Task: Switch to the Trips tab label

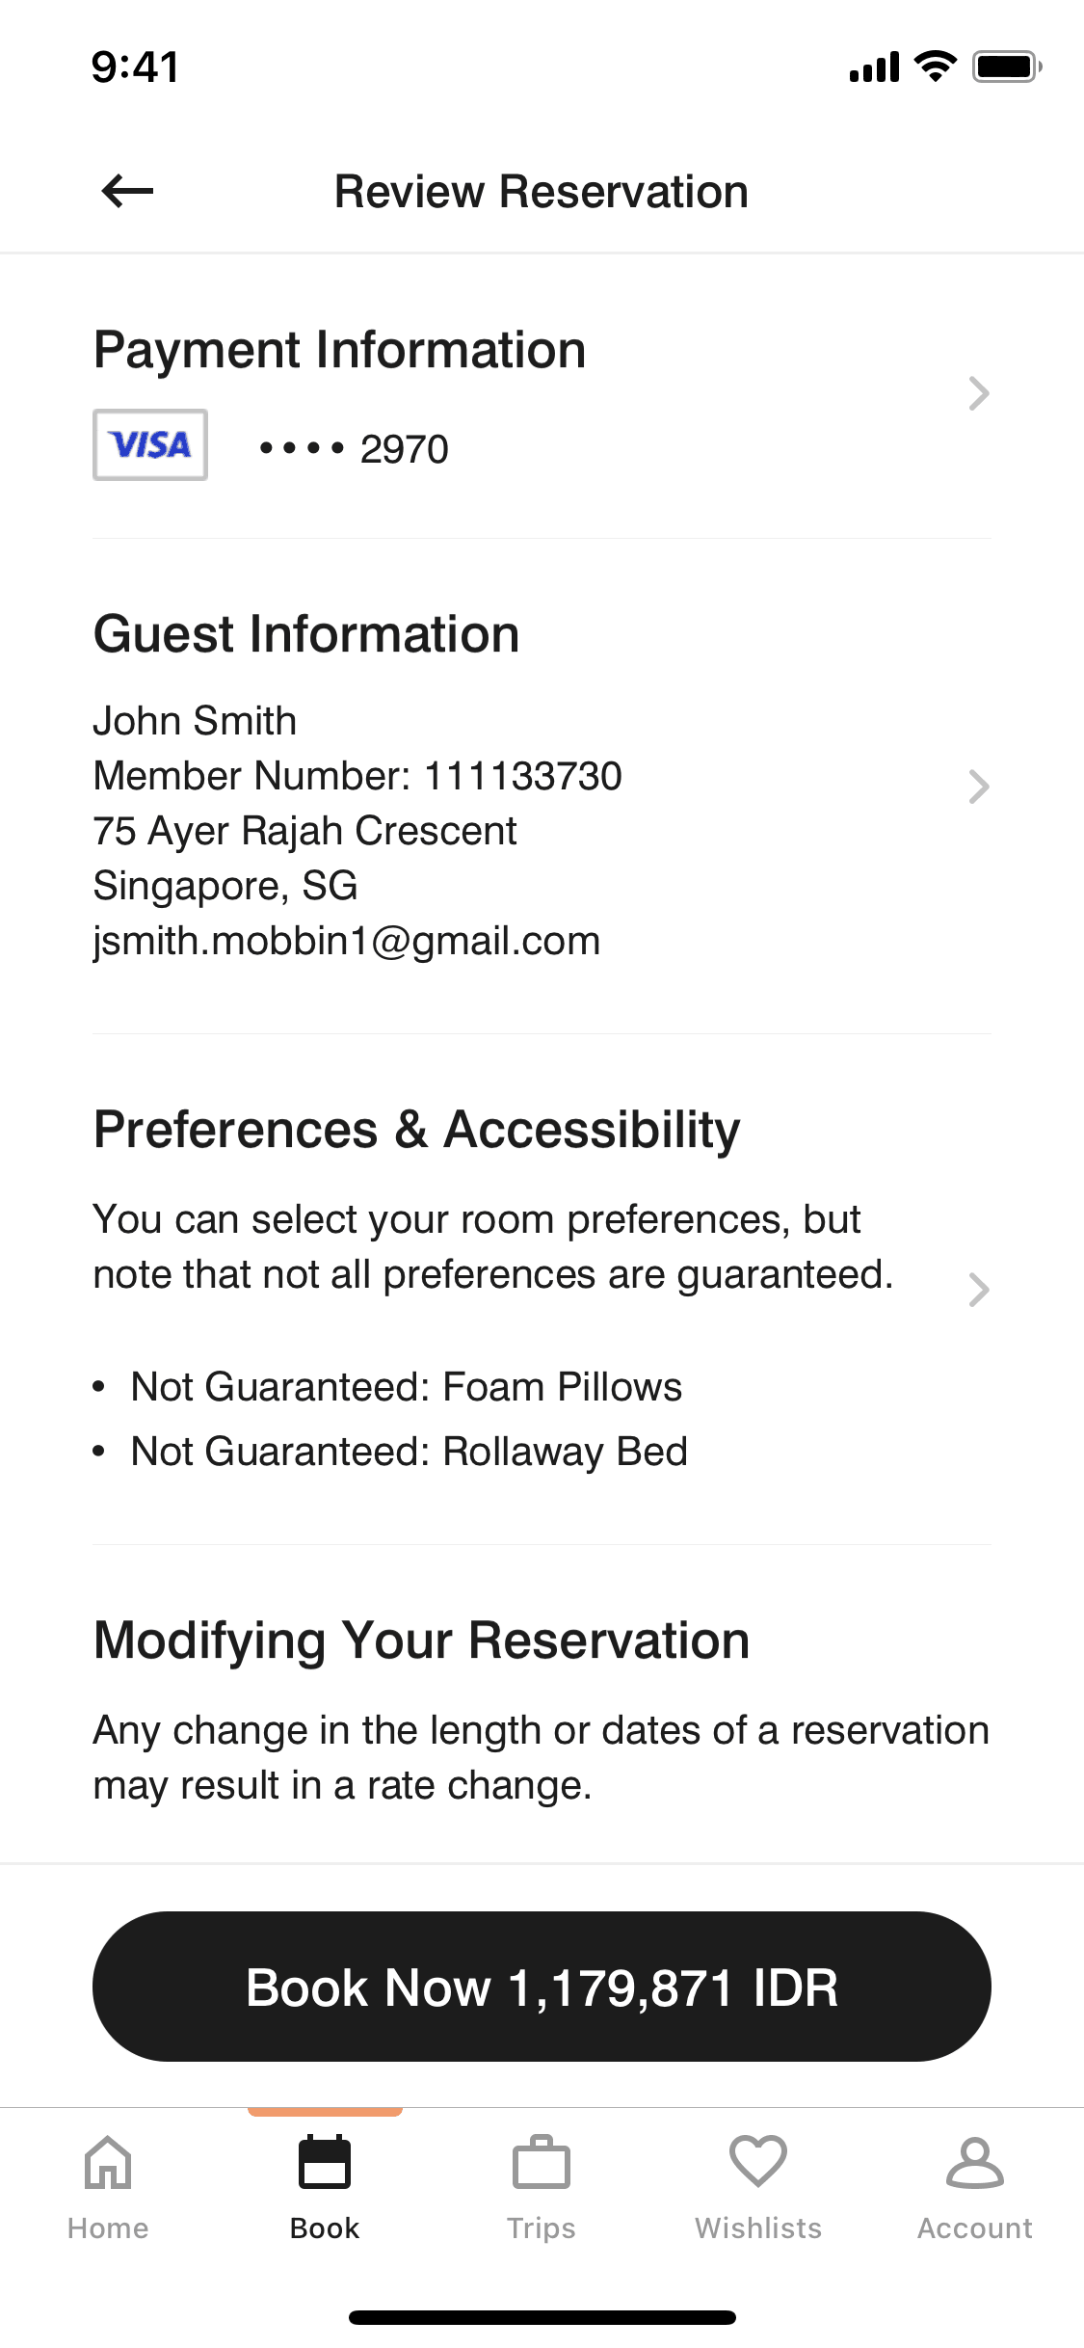Action: click(542, 2228)
